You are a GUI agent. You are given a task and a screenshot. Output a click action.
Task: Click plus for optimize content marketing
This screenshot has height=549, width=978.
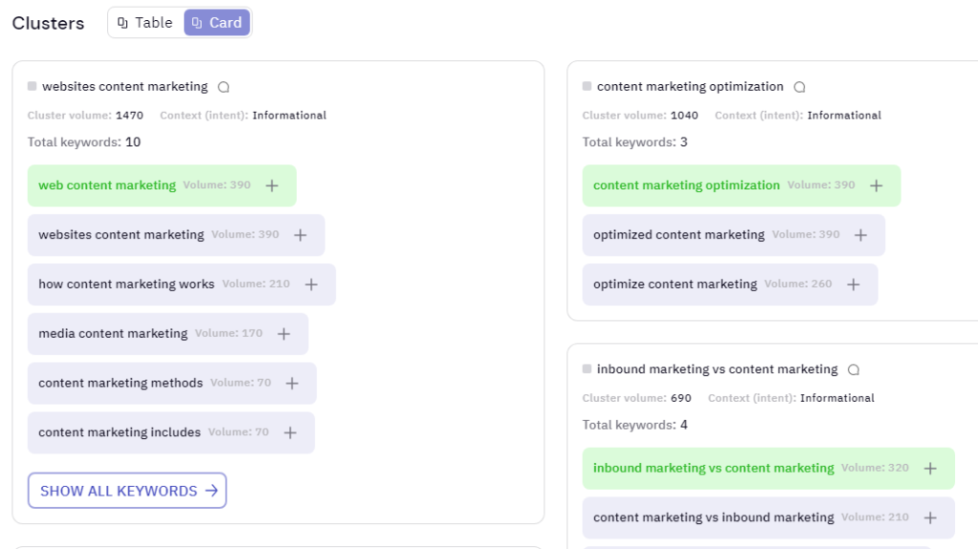[853, 285]
